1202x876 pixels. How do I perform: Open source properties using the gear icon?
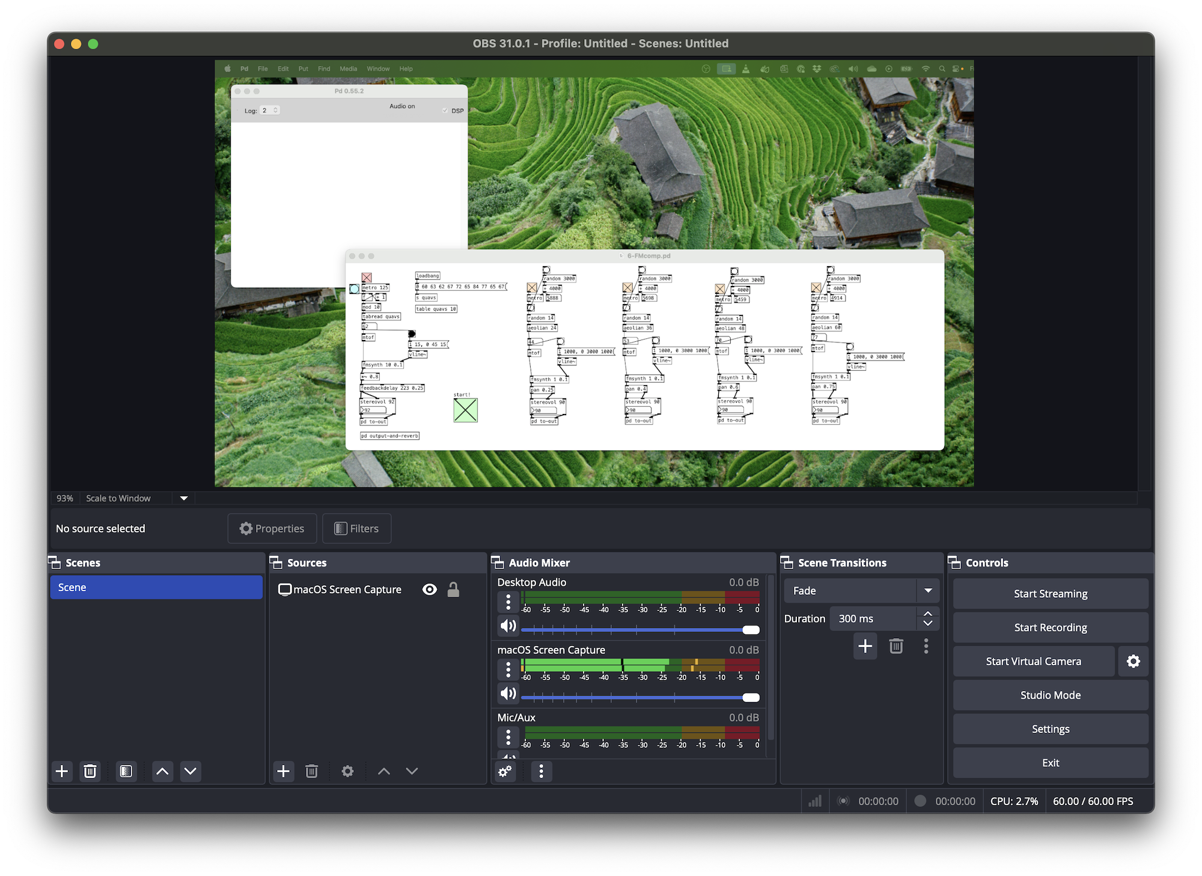coord(347,771)
